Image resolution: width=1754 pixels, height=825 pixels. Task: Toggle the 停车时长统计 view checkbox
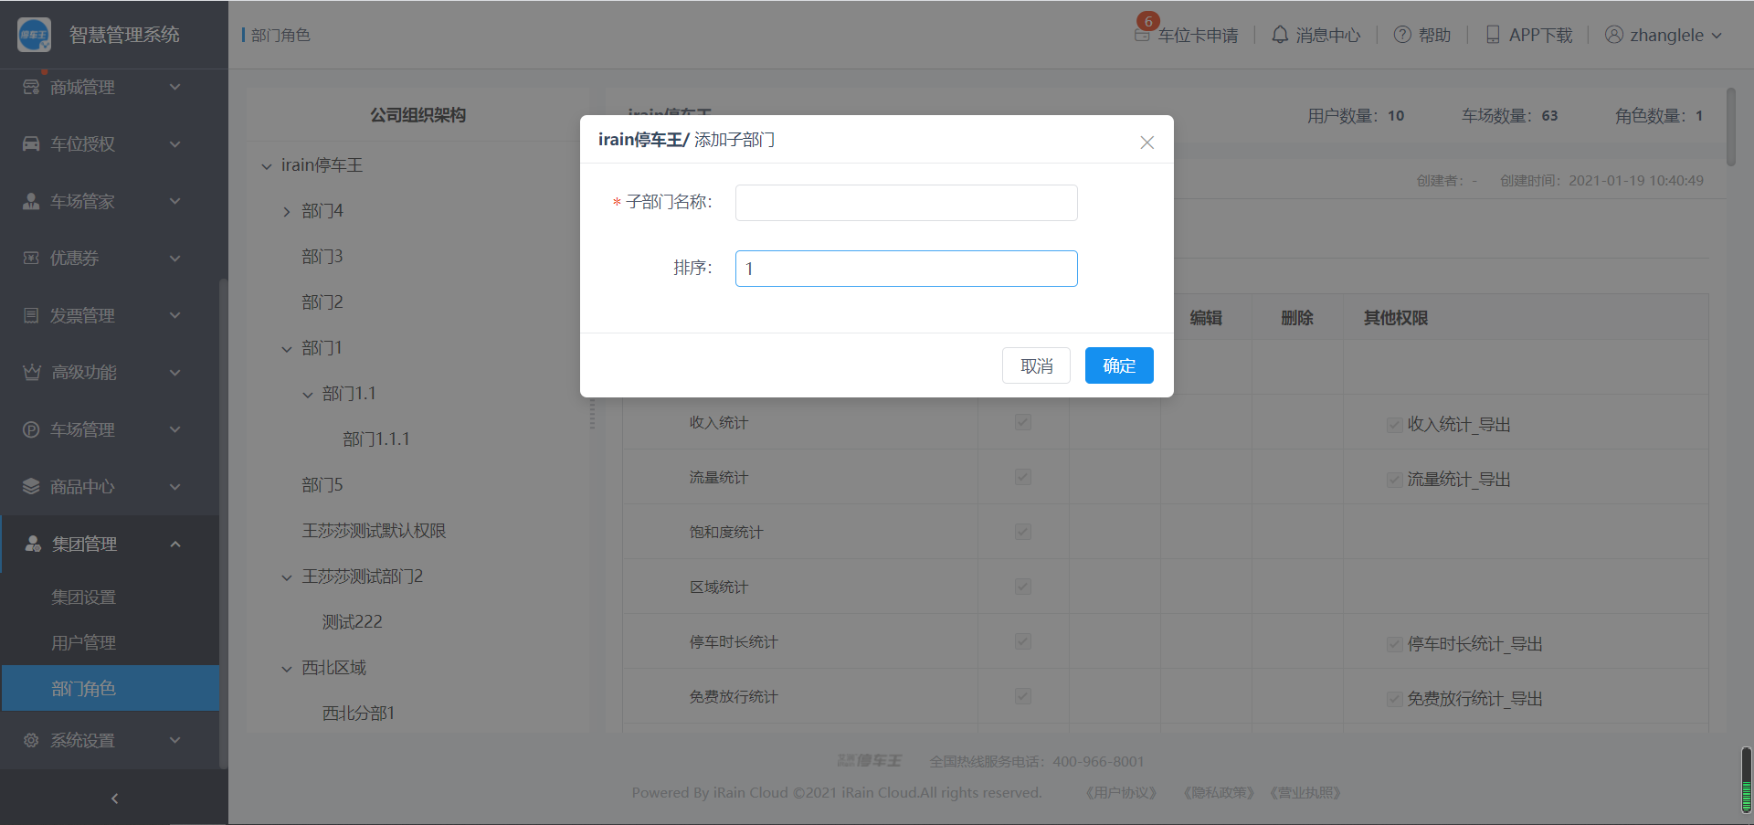point(1023,641)
